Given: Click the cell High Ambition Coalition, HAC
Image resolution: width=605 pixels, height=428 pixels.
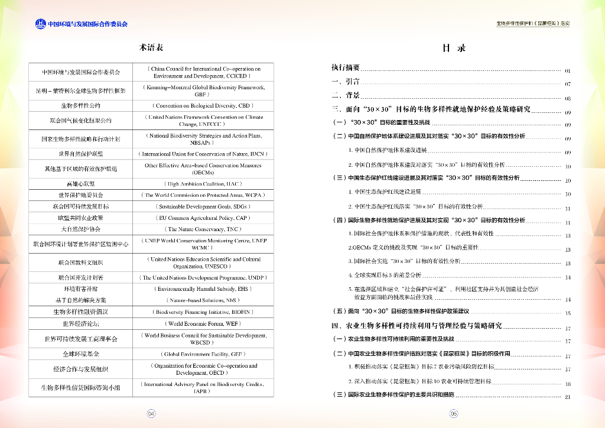Looking at the screenshot, I should (203, 184).
